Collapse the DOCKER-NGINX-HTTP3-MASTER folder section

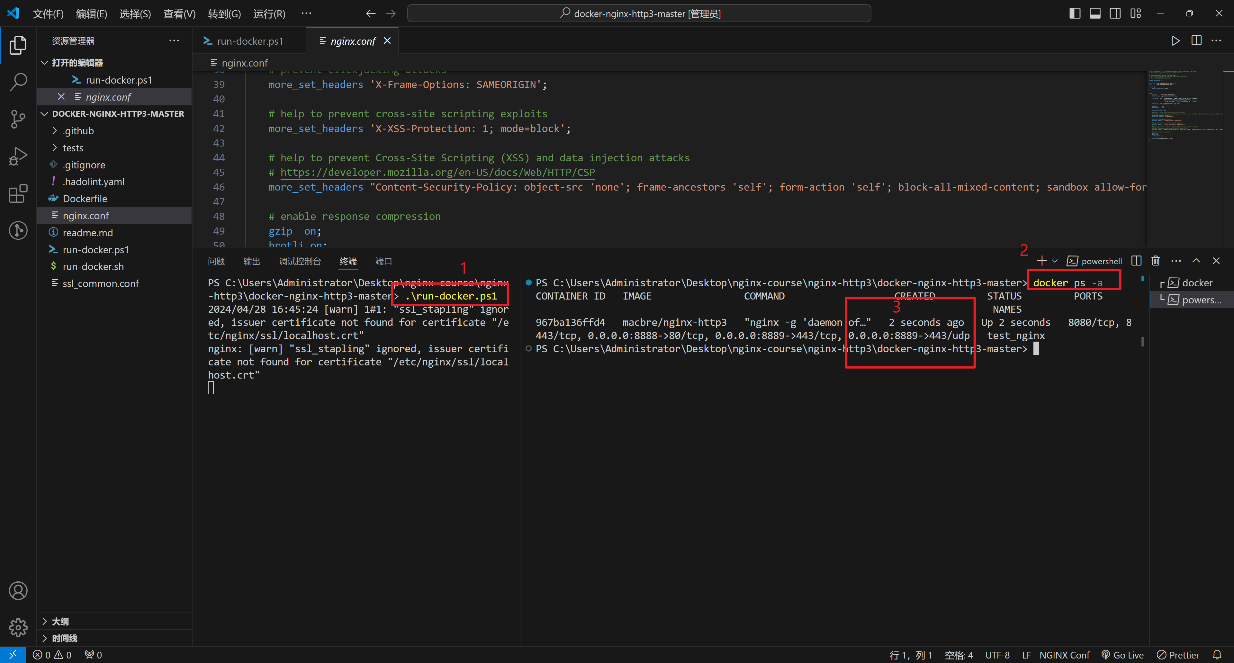pyautogui.click(x=114, y=113)
